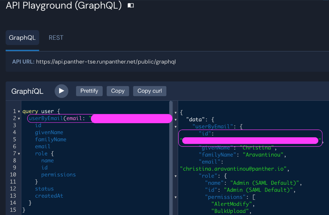This screenshot has height=215, width=329.
Task: Switch to the GraphQL tab
Action: point(22,38)
